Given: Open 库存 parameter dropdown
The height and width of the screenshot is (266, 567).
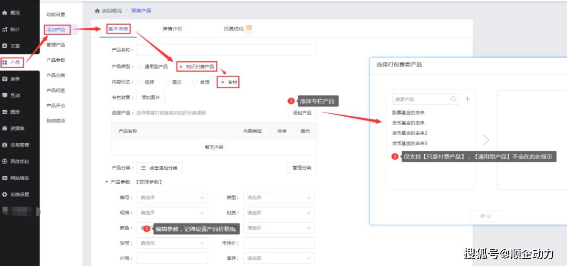Looking at the screenshot, I should [279, 259].
